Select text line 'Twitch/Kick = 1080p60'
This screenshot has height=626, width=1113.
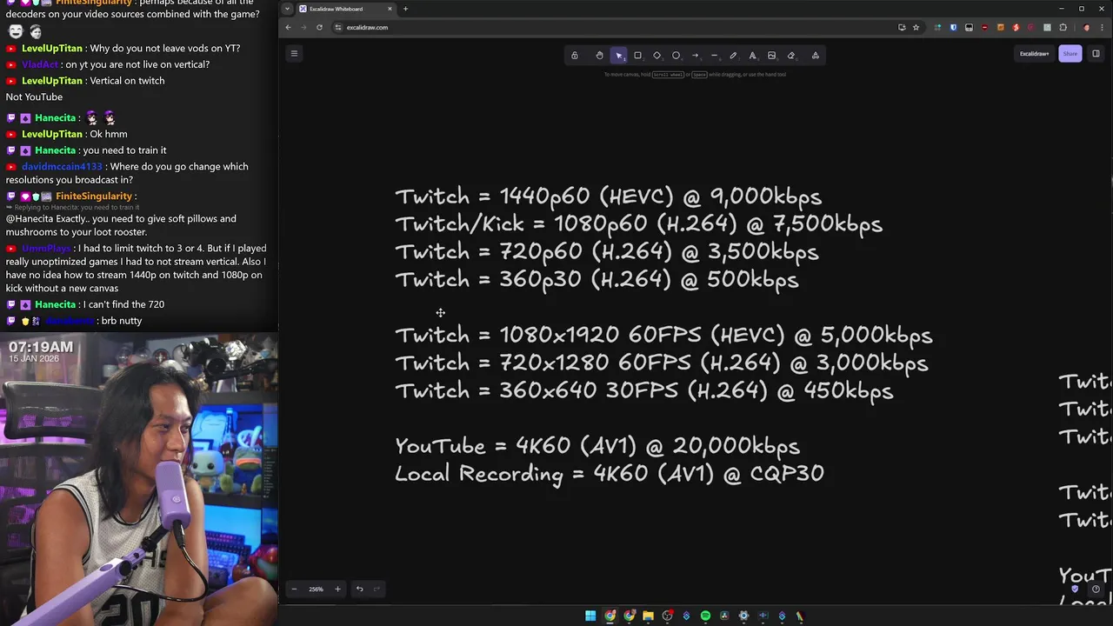[x=638, y=224]
